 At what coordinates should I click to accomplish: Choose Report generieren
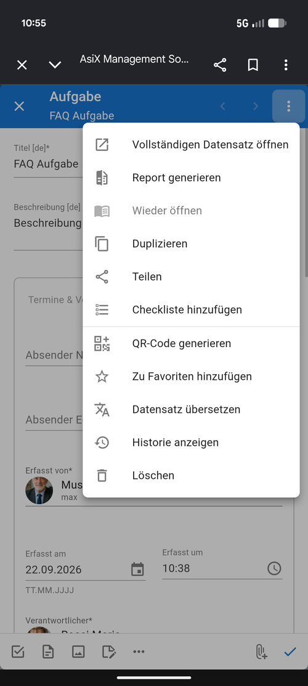191,178
